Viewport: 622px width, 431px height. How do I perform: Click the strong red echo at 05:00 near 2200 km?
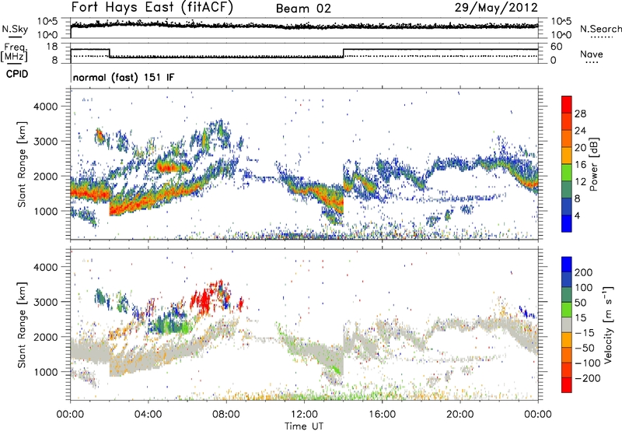[x=169, y=167]
